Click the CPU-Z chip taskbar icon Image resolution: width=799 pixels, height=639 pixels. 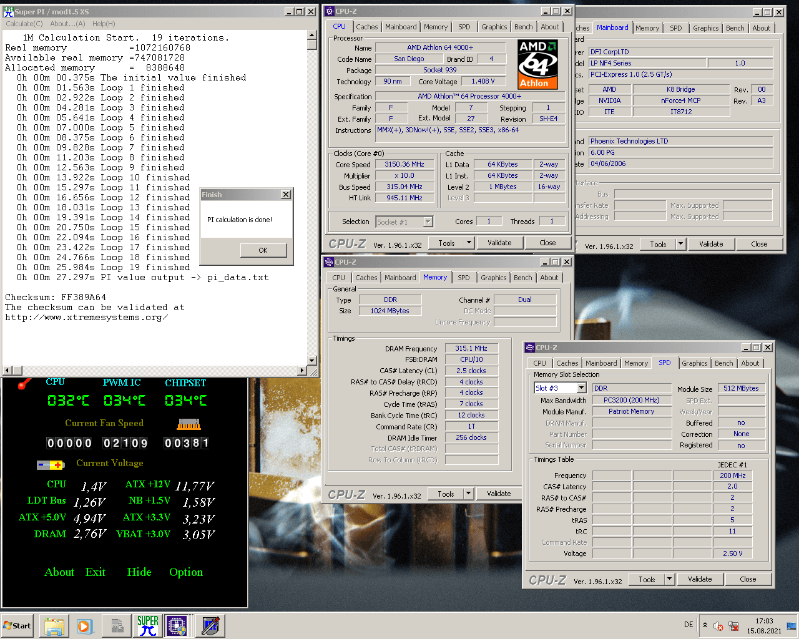point(177,625)
